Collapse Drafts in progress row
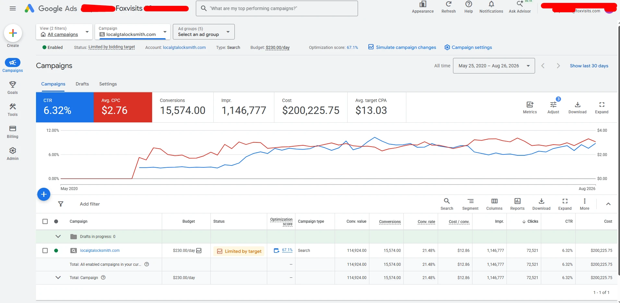Screen dimensions: 620x303 58,236
